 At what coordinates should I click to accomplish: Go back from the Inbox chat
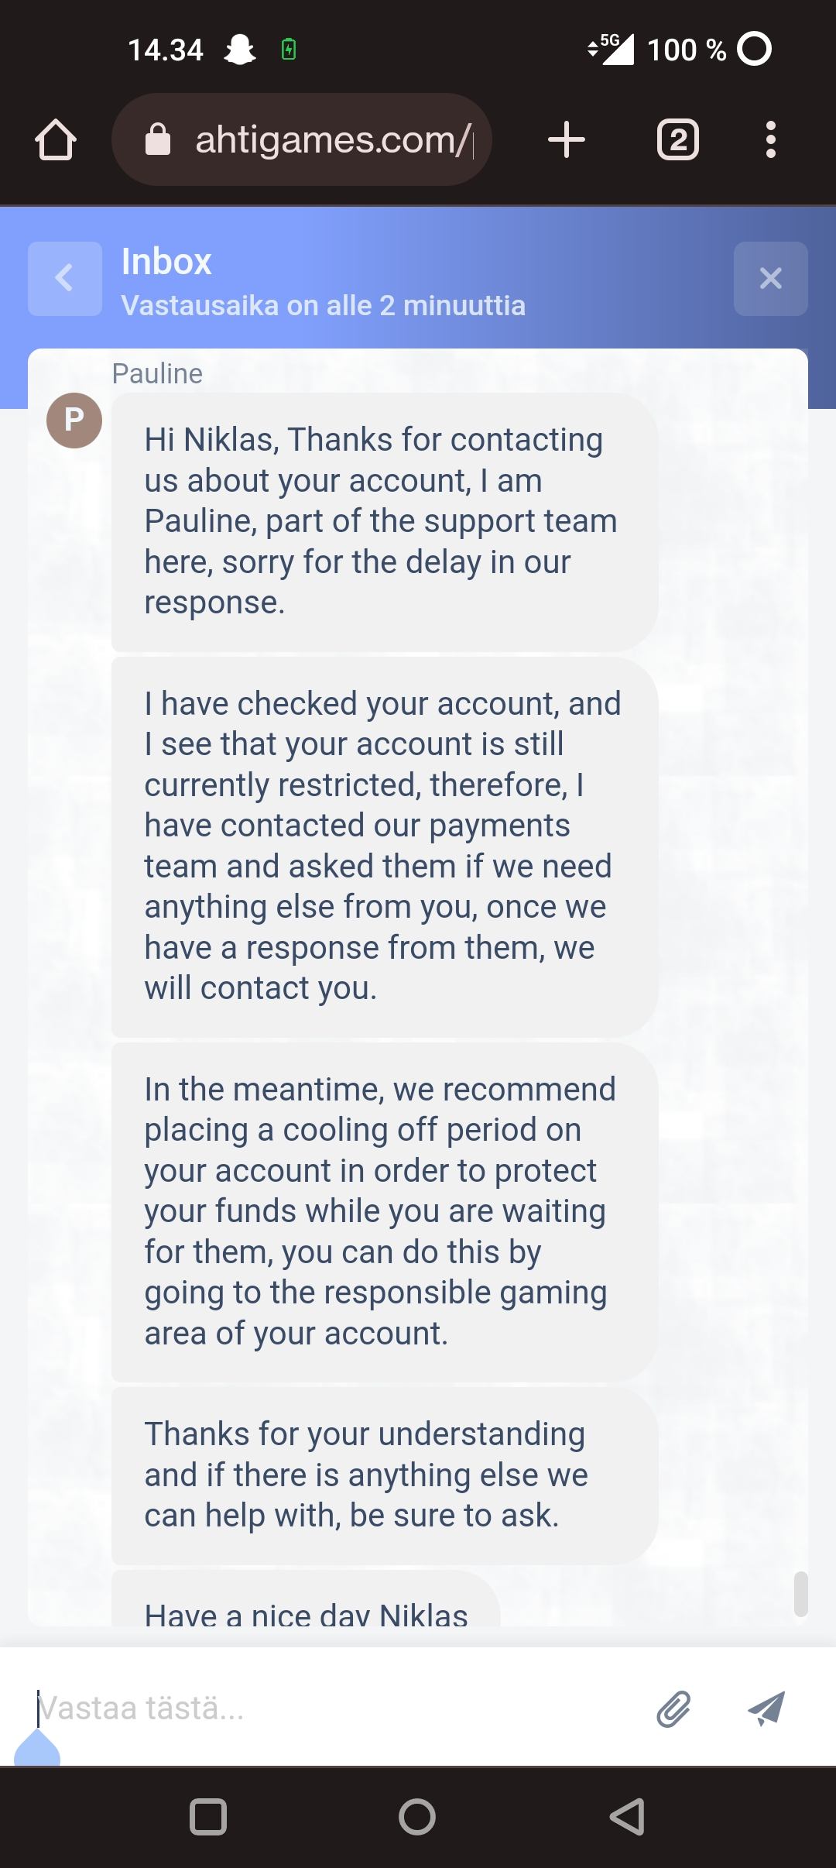[65, 278]
